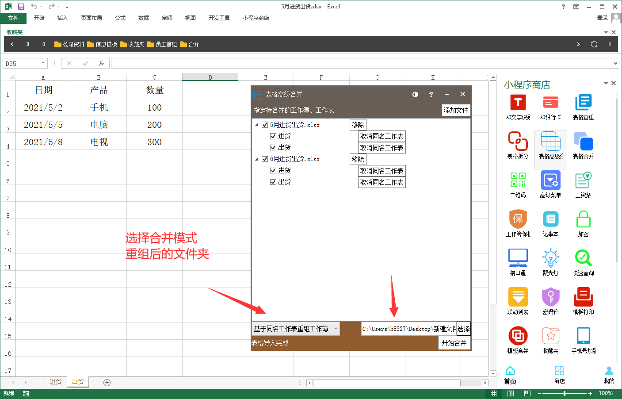Image resolution: width=622 pixels, height=399 pixels.
Task: Collapse the 5月进货出货.xlsx tree node
Action: [x=257, y=125]
